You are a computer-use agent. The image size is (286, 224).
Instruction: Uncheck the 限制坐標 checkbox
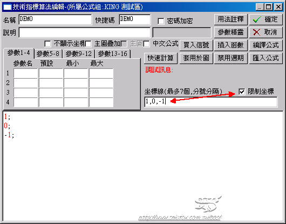242,92
